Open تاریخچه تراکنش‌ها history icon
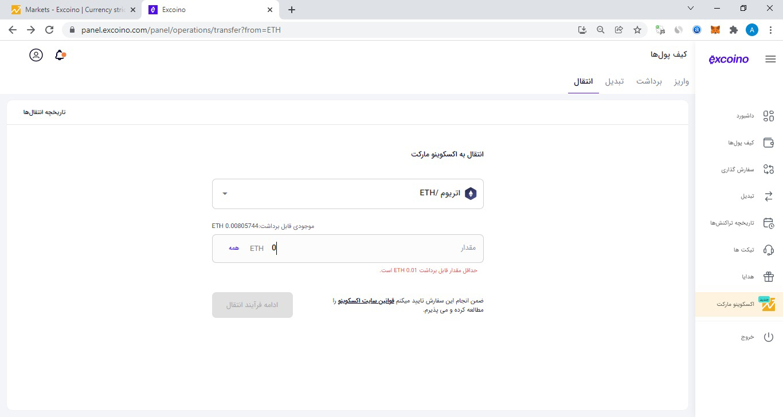The image size is (783, 417). pyautogui.click(x=769, y=223)
